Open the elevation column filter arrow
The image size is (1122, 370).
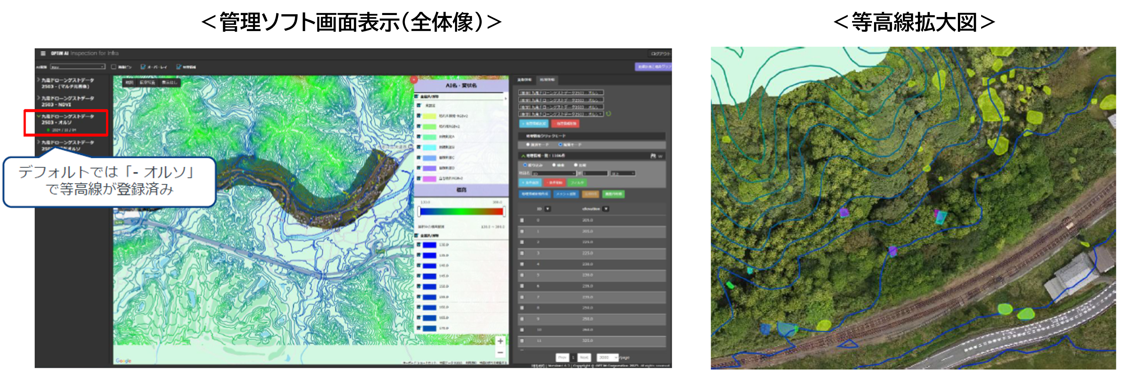coord(606,209)
